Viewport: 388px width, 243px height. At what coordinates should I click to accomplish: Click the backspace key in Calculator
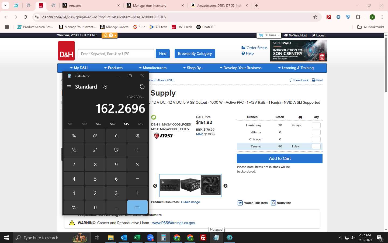tap(137, 136)
